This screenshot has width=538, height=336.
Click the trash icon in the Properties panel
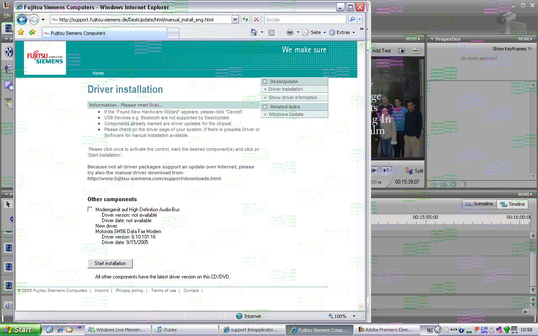coord(463,184)
